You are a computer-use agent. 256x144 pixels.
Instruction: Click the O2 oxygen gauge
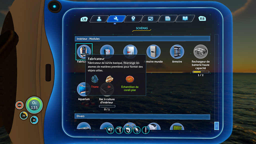coord(34,105)
